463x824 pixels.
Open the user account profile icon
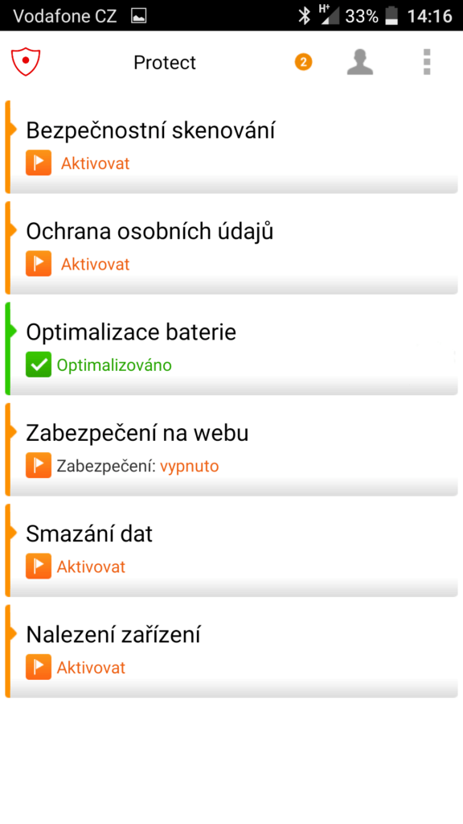[x=360, y=62]
